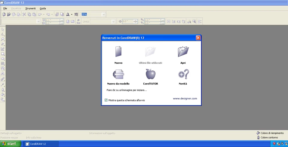The width and height of the screenshot is (288, 147).
Task: Click the Print toolbar icon
Action: (x=18, y=14)
